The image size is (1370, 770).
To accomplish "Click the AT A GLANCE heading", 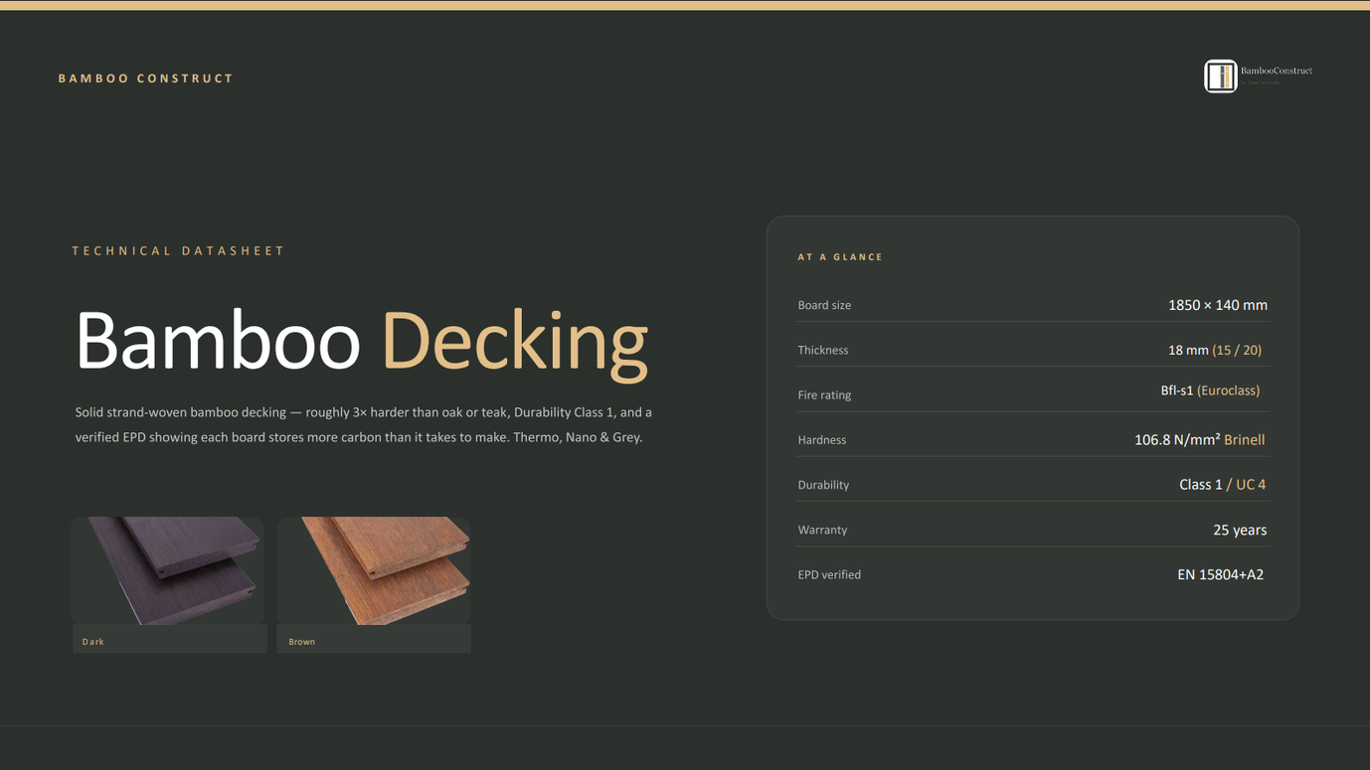I will [x=840, y=257].
